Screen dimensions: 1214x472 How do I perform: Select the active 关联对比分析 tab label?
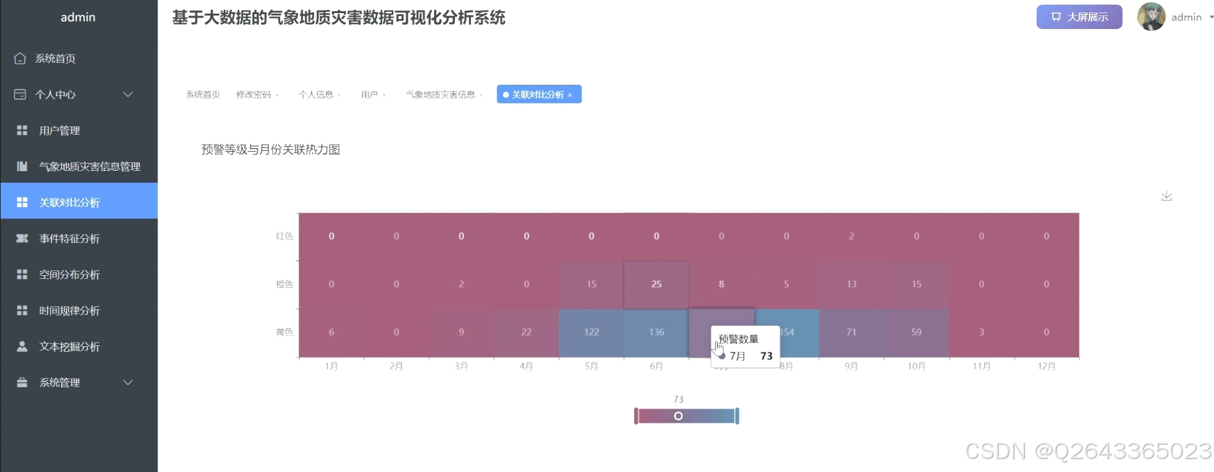[538, 95]
